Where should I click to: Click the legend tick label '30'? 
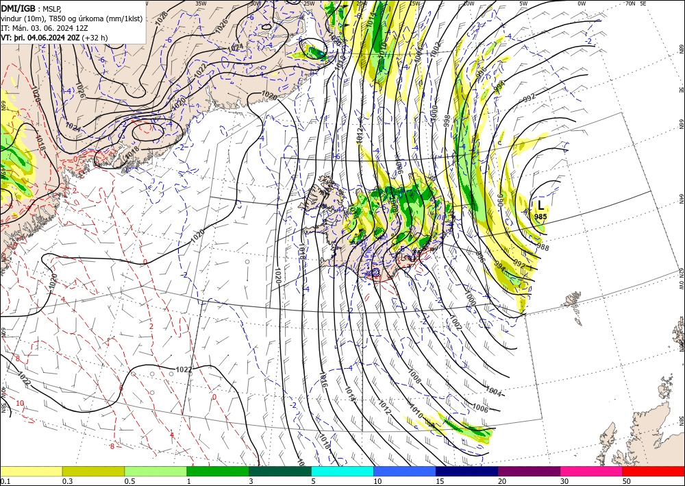(564, 481)
